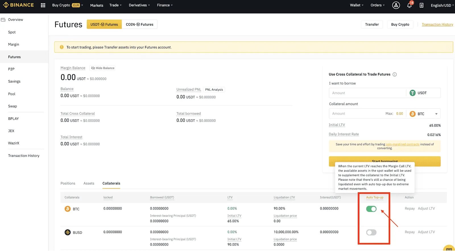455x251 pixels.
Task: Disable Auto Top-up for BTC
Action: click(x=371, y=209)
